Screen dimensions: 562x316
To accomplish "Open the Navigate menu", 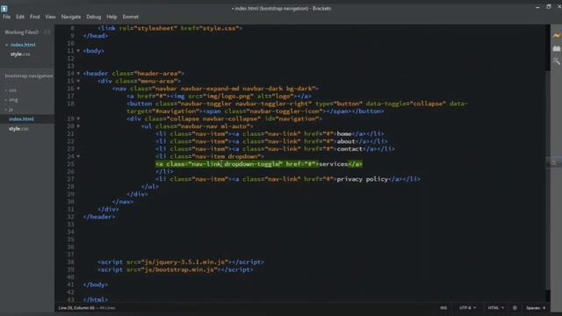I will [71, 17].
